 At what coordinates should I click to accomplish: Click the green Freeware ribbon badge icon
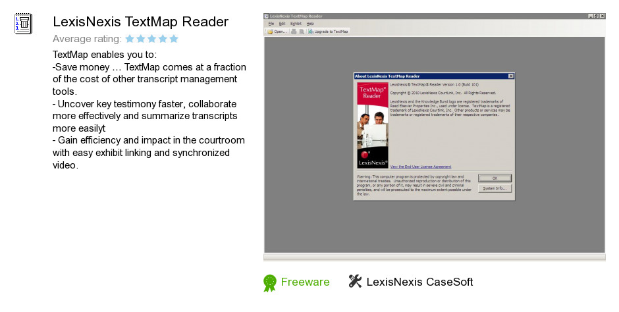click(x=270, y=283)
